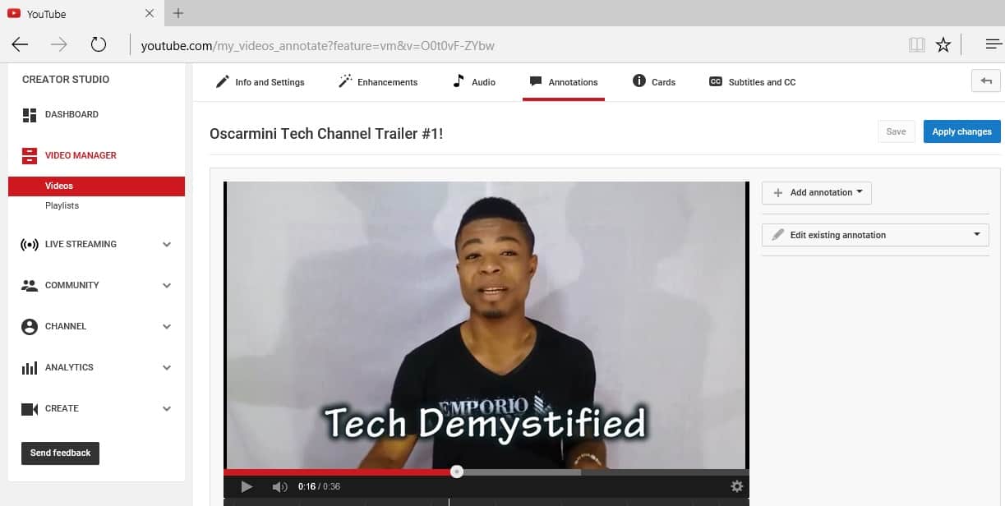Click the Video Manager icon
Screen dimensions: 1005x506
tap(30, 155)
